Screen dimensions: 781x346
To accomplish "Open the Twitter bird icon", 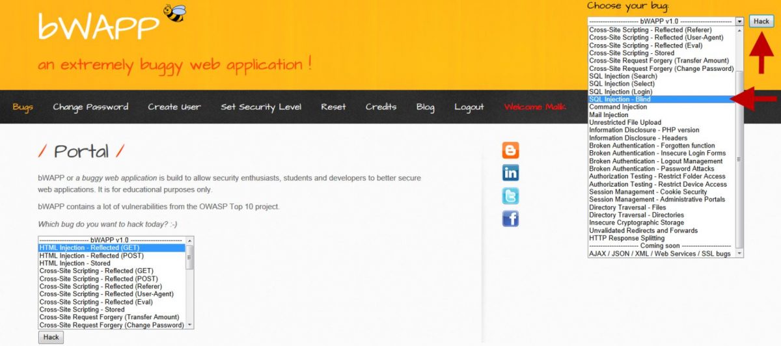I will tap(510, 196).
